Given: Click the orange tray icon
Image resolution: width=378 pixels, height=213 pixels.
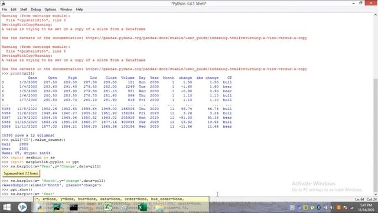Looking at the screenshot, I should tap(338, 208).
